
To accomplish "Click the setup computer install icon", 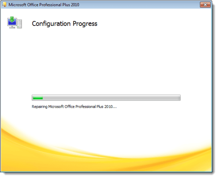I will [15, 23].
